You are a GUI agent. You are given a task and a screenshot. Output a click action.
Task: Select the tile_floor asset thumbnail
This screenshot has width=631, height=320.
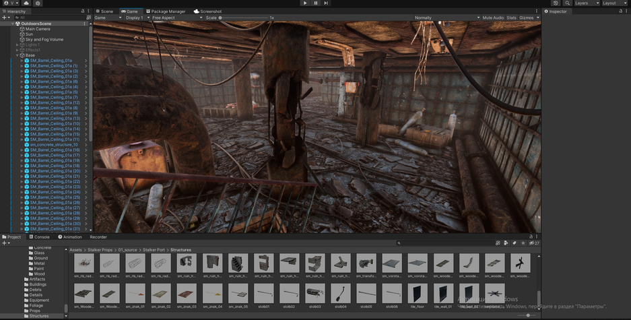coord(418,294)
